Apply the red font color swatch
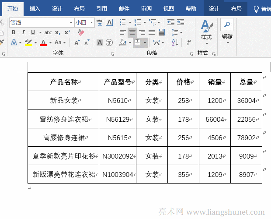Screen dimensions: 271x219 click(43, 42)
